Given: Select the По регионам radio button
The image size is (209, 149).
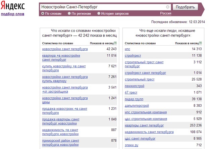Looking at the screenshot, I should point(69,13).
